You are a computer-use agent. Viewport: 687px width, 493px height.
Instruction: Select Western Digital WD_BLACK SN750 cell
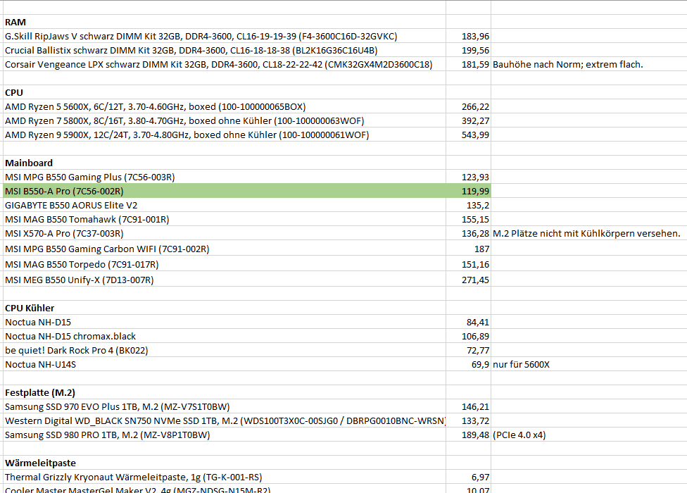point(225,420)
